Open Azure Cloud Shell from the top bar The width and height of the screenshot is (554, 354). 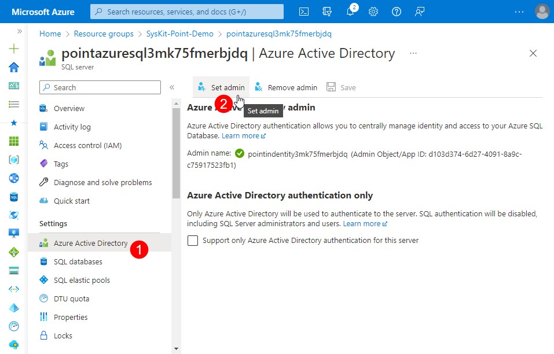304,11
